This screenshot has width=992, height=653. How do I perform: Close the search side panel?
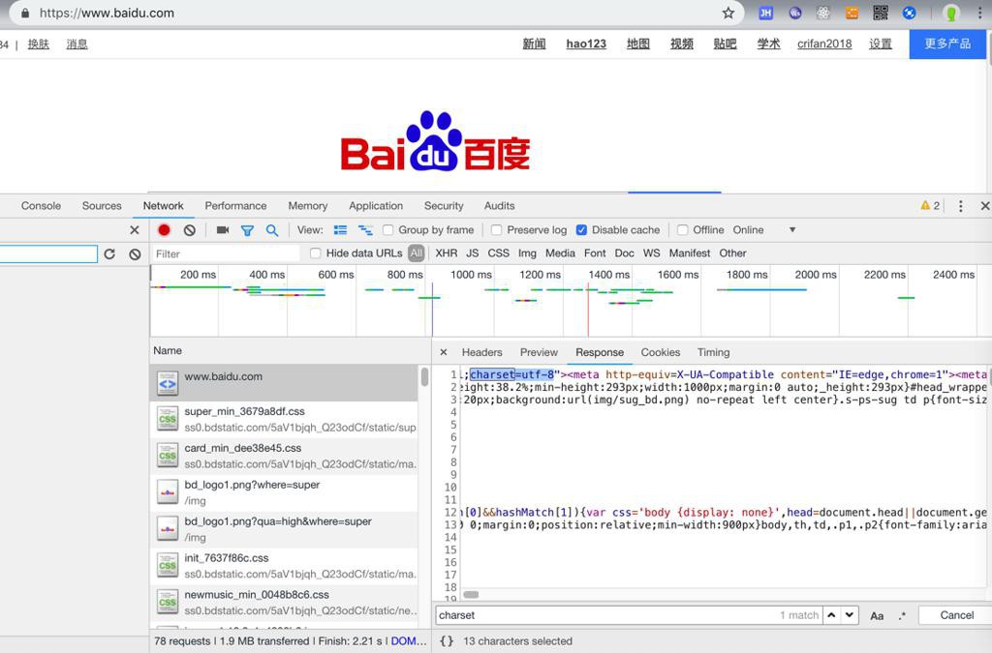tap(134, 230)
